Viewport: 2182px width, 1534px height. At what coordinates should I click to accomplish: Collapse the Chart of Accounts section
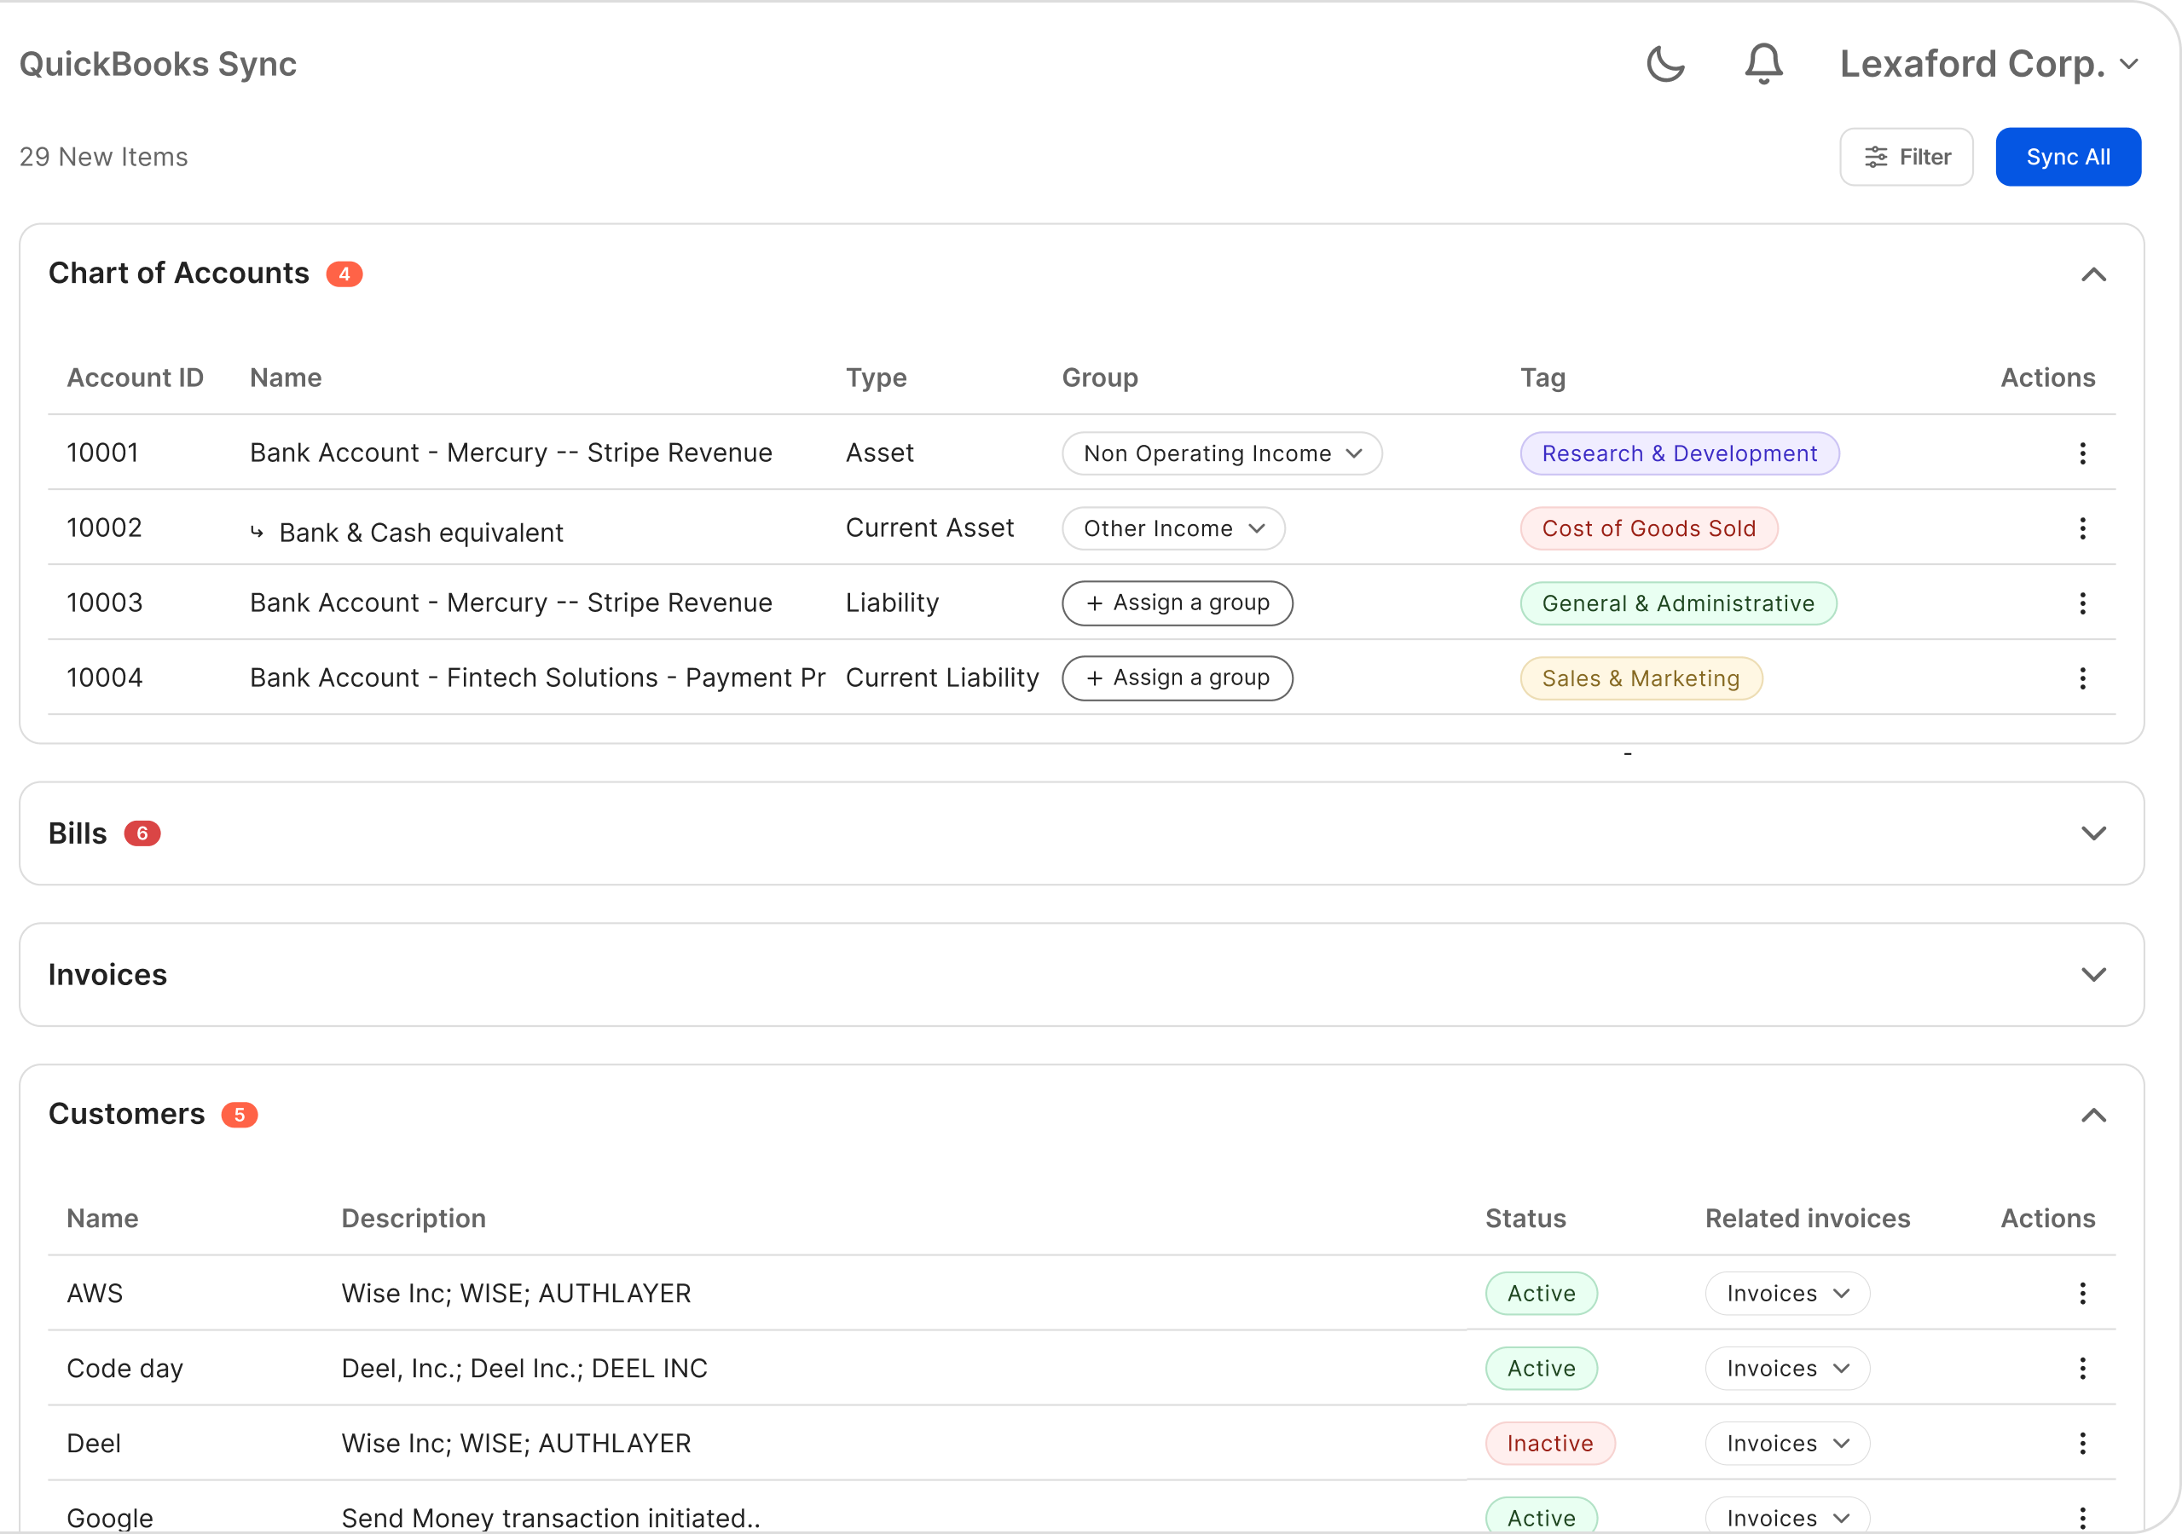[x=2092, y=274]
